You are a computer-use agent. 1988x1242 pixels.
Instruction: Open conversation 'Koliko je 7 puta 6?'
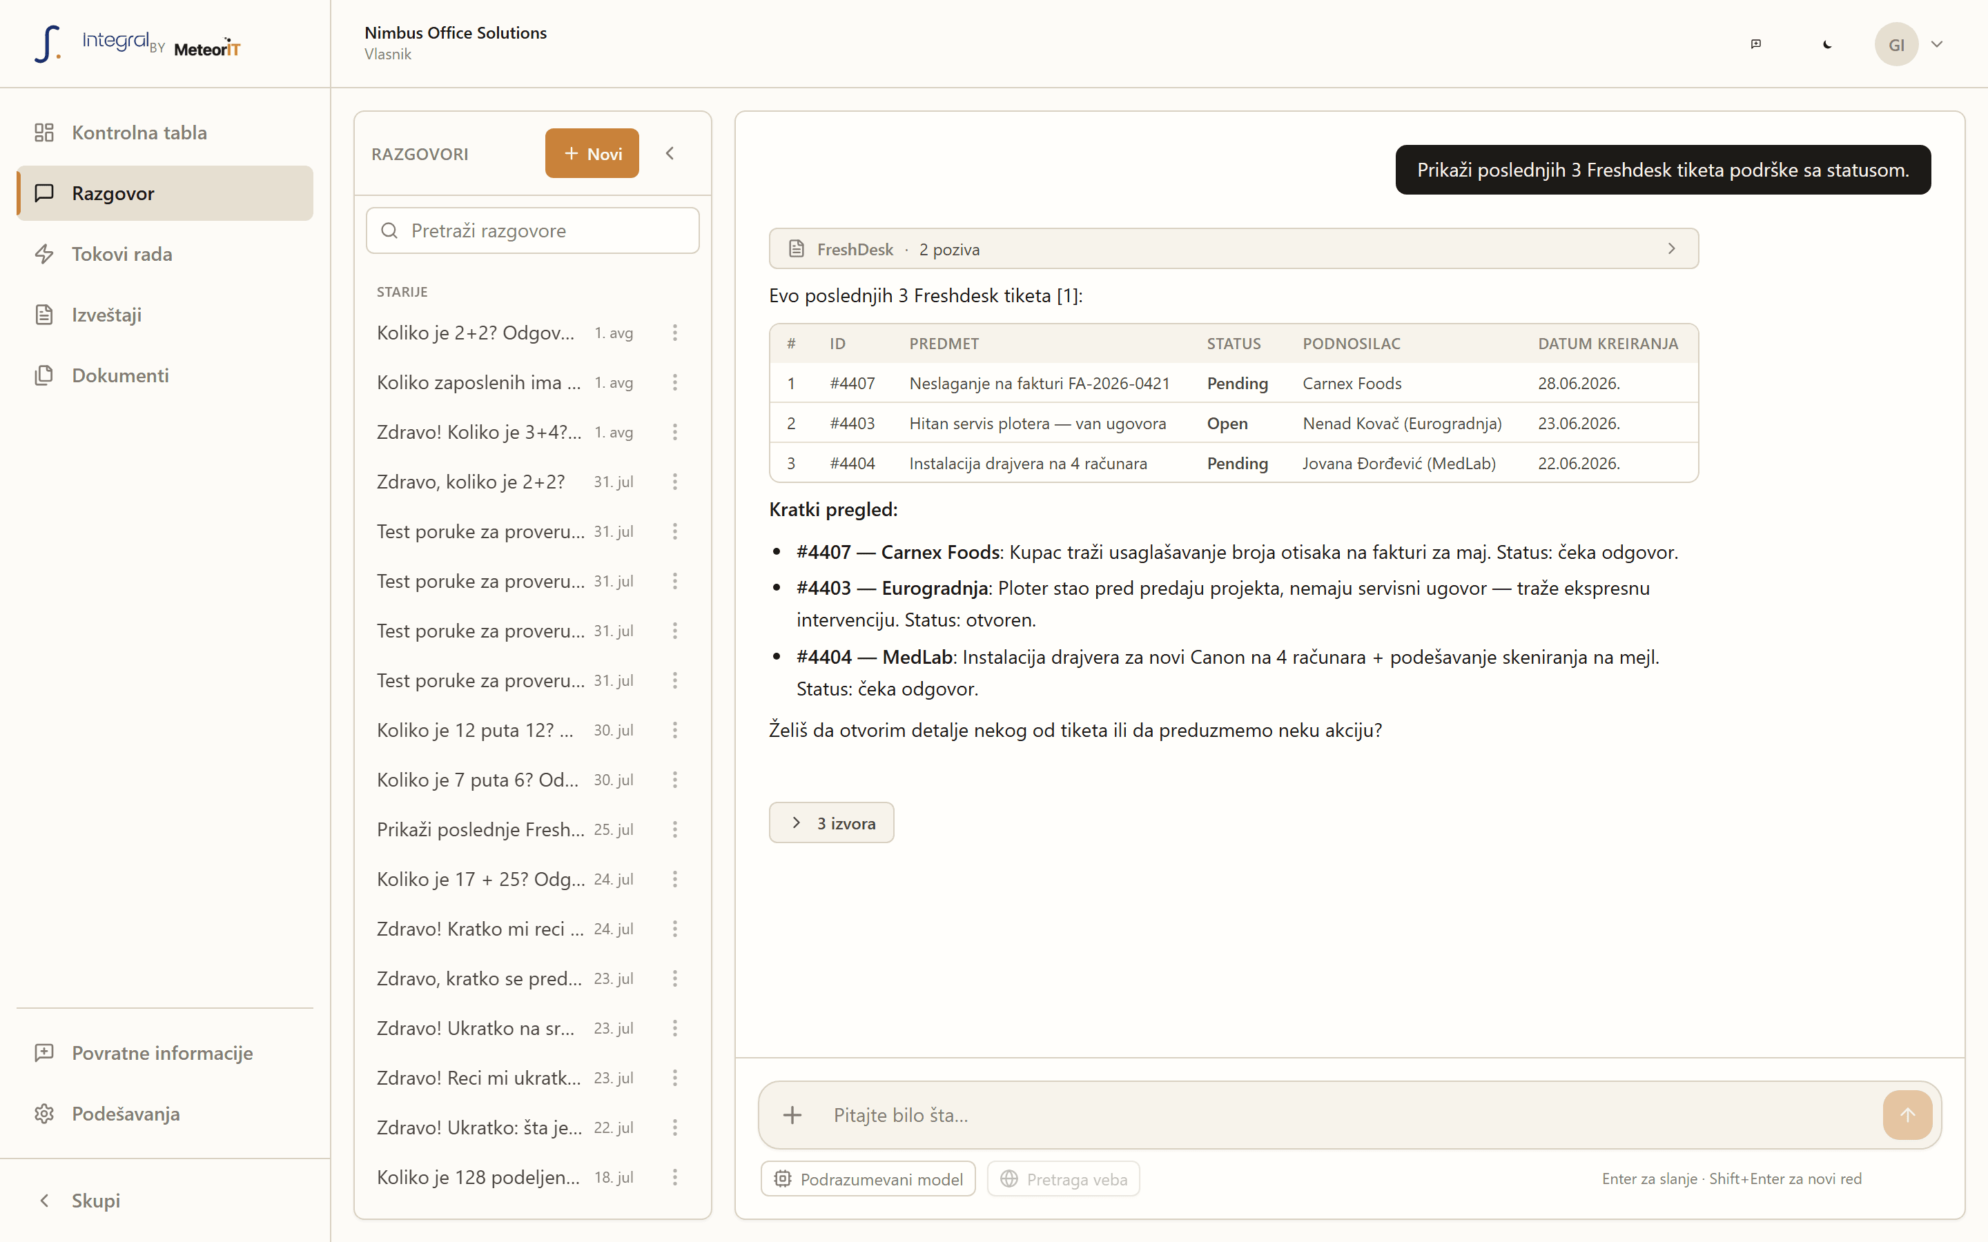pos(477,780)
